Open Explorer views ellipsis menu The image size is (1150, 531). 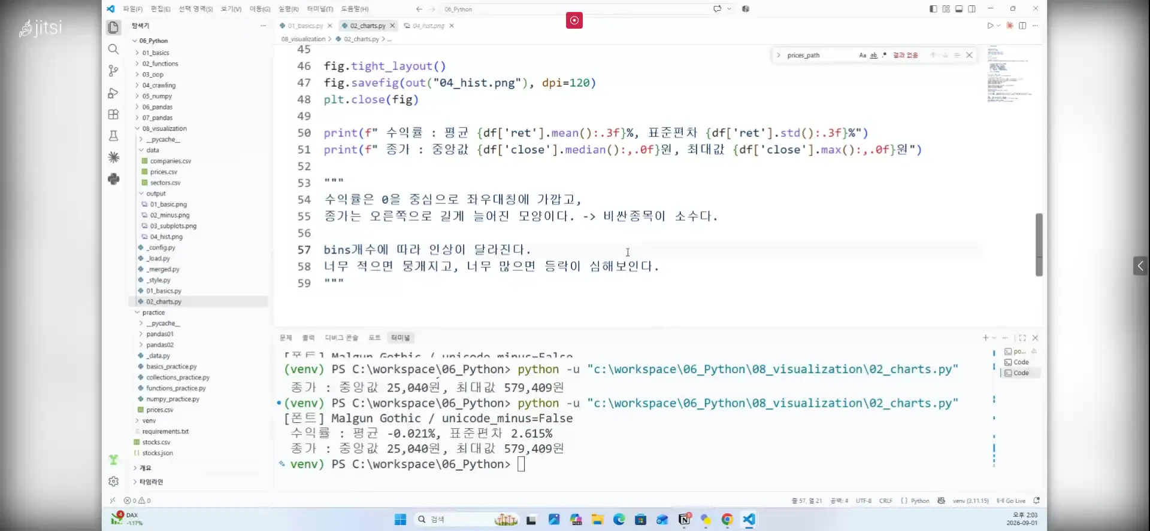[262, 26]
